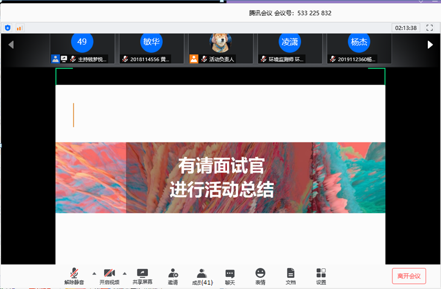Check the orange network signal icon
Image resolution: width=441 pixels, height=289 pixels.
(20, 28)
